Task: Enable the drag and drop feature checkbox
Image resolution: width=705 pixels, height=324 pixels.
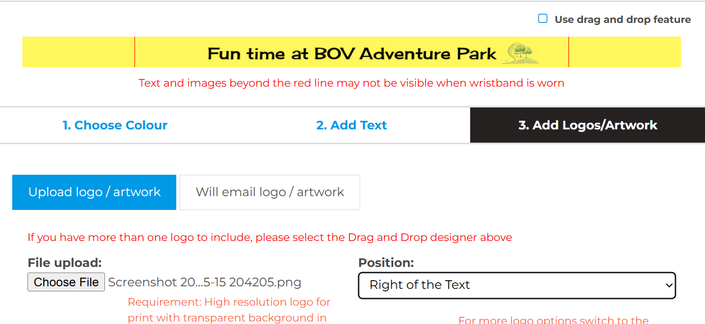Action: coord(543,19)
